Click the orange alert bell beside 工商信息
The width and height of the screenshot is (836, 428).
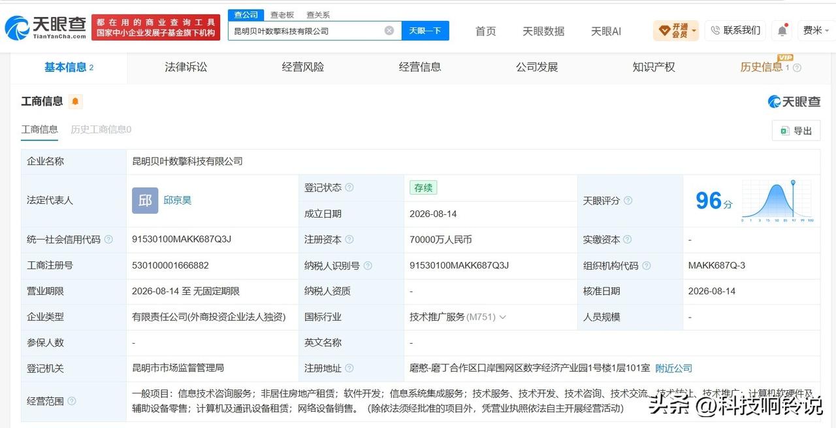tap(75, 101)
